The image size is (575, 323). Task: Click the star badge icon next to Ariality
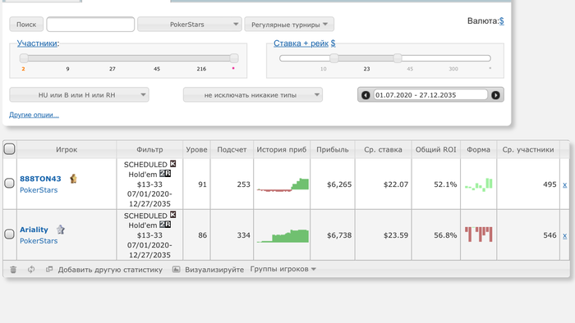[x=61, y=230]
